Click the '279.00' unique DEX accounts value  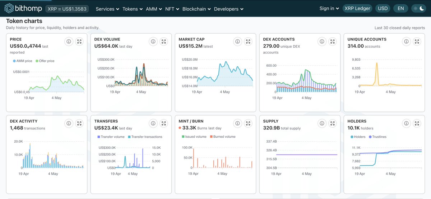(x=271, y=46)
